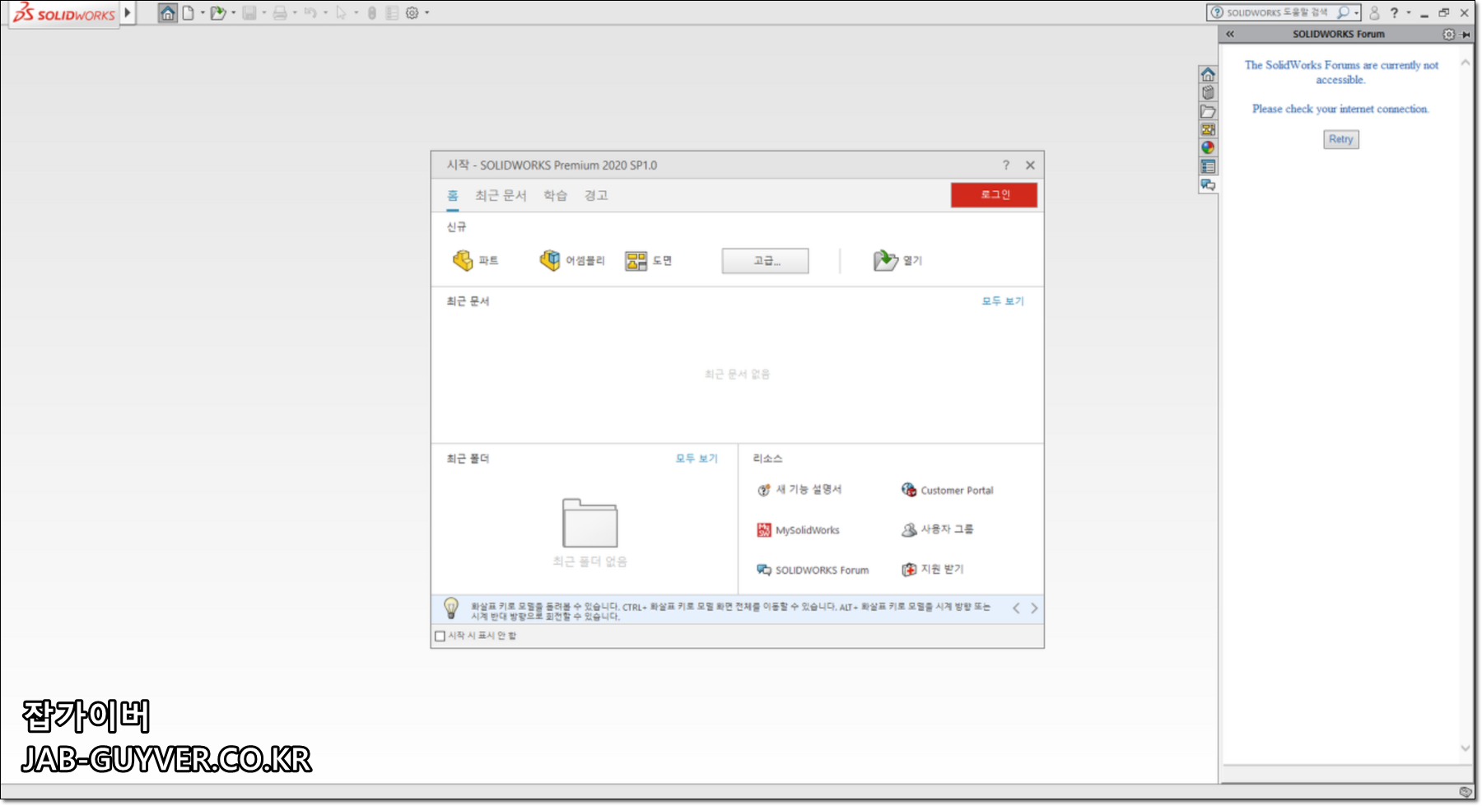Open dropdown arrow next to Save icon

(x=264, y=13)
